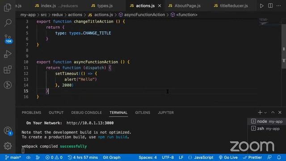The height and width of the screenshot is (161, 286).
Task: Start Go Live server
Action: pyautogui.click(x=228, y=157)
